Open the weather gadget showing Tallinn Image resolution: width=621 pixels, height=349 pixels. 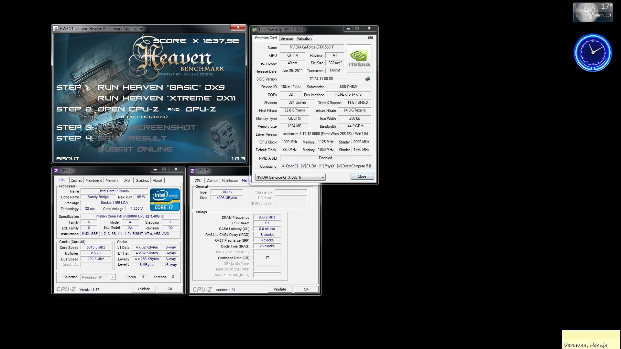(x=593, y=12)
